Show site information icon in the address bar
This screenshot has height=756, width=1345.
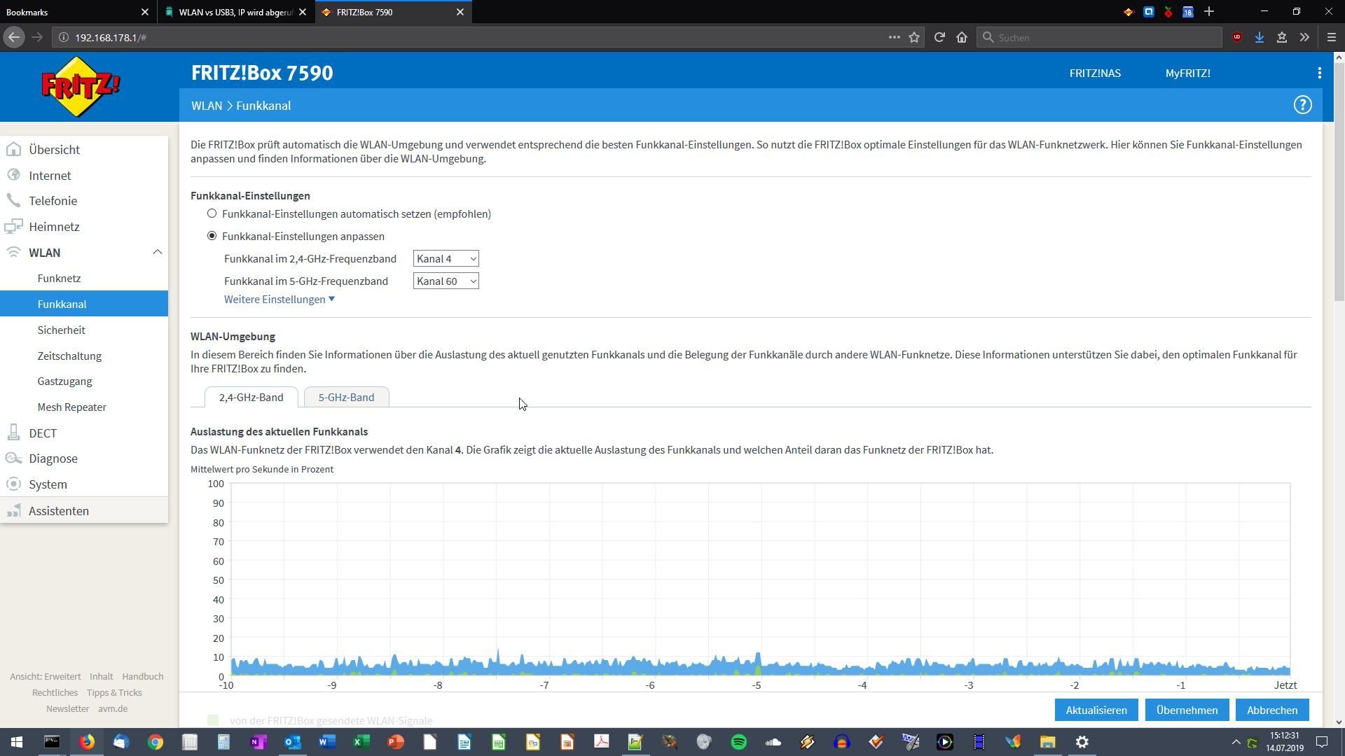(63, 37)
